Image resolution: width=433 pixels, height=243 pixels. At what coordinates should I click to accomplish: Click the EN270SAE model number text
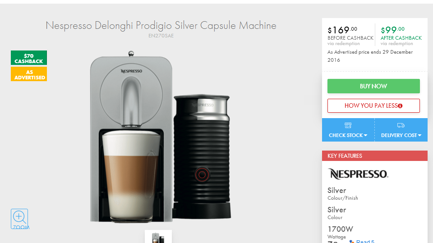[x=161, y=36]
